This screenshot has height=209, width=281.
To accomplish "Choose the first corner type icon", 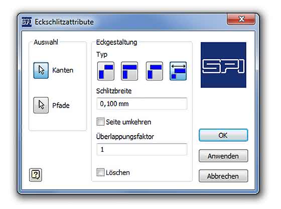I will [106, 71].
